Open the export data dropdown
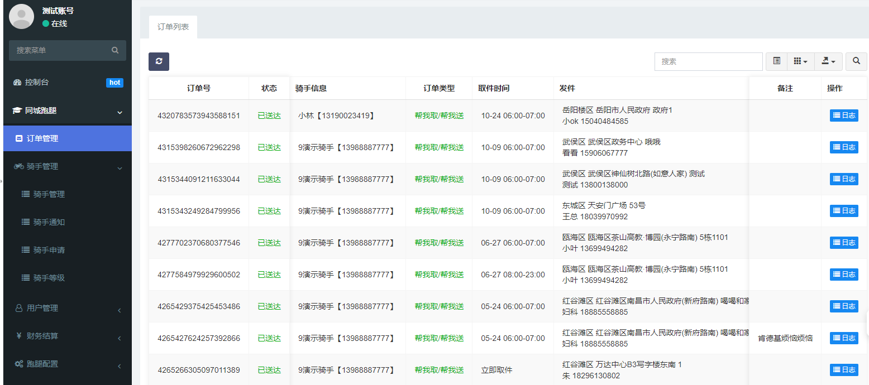 [828, 61]
